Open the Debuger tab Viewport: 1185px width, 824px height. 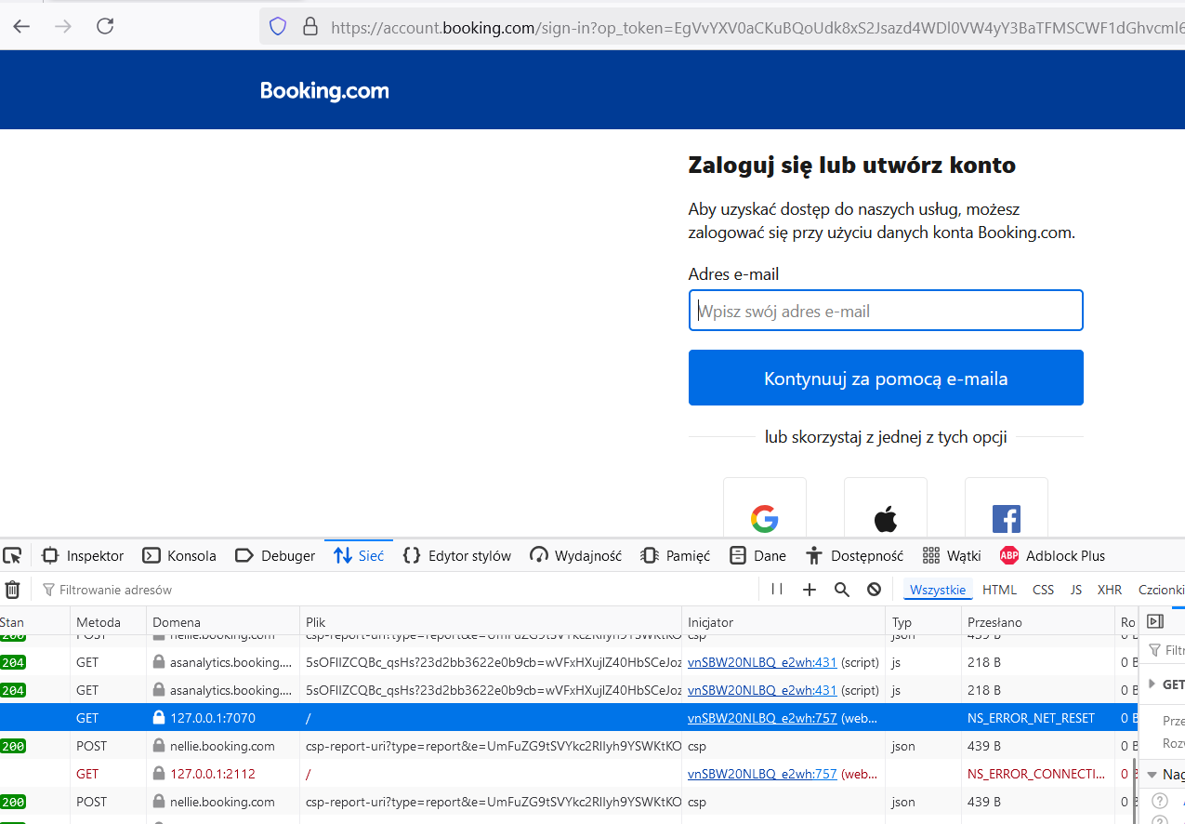(276, 556)
